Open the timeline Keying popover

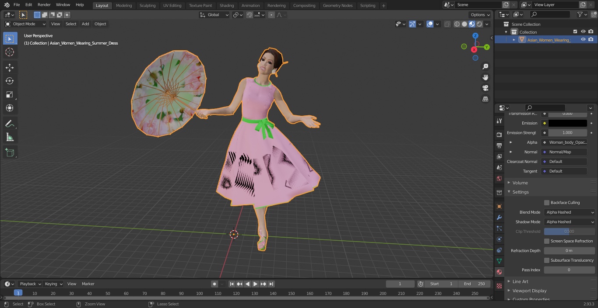tap(53, 284)
